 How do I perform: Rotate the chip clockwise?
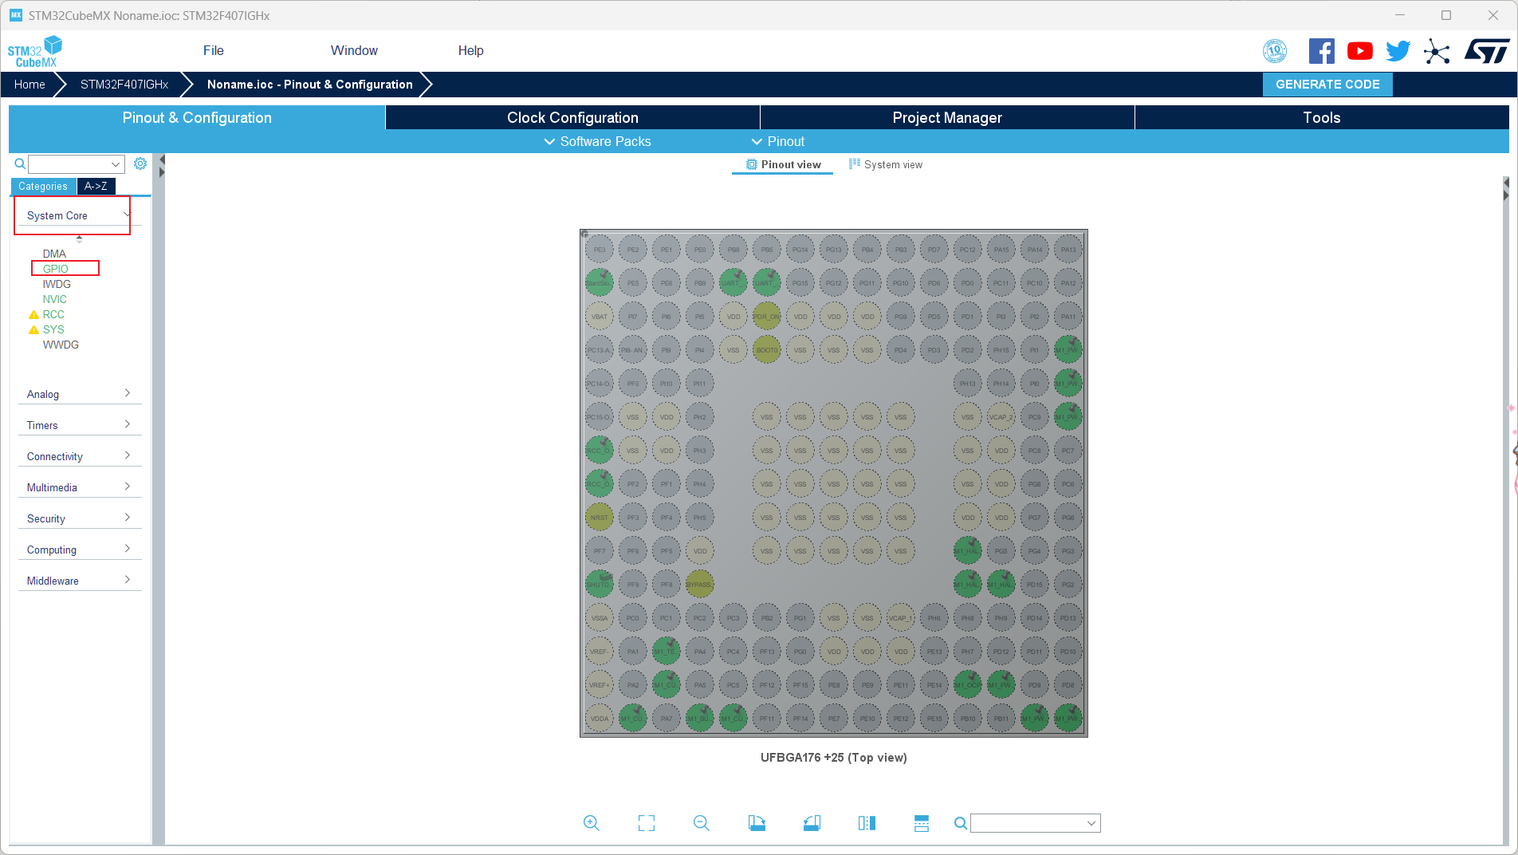pos(757,823)
